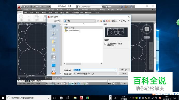This screenshot has height=100, width=179.
Task: Click the drawing preview thumbnail
Action: click(116, 32)
